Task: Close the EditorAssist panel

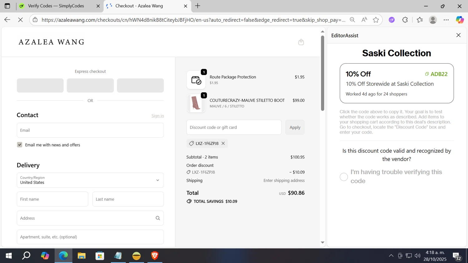Action: (458, 35)
